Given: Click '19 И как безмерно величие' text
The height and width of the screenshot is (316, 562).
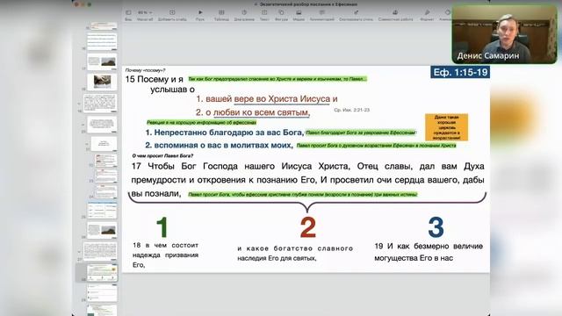Looking at the screenshot, I should coord(429,252).
